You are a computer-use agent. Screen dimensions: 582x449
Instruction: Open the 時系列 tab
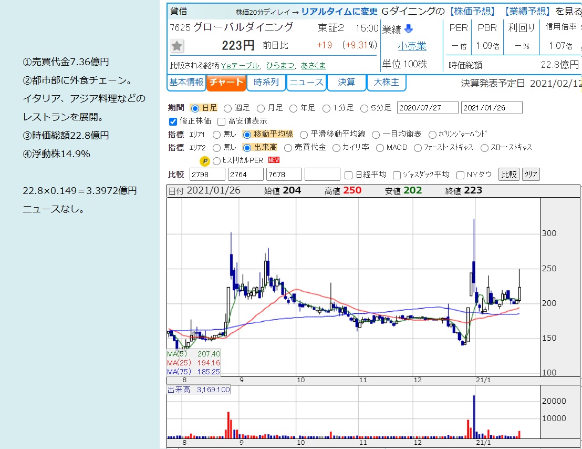[266, 83]
